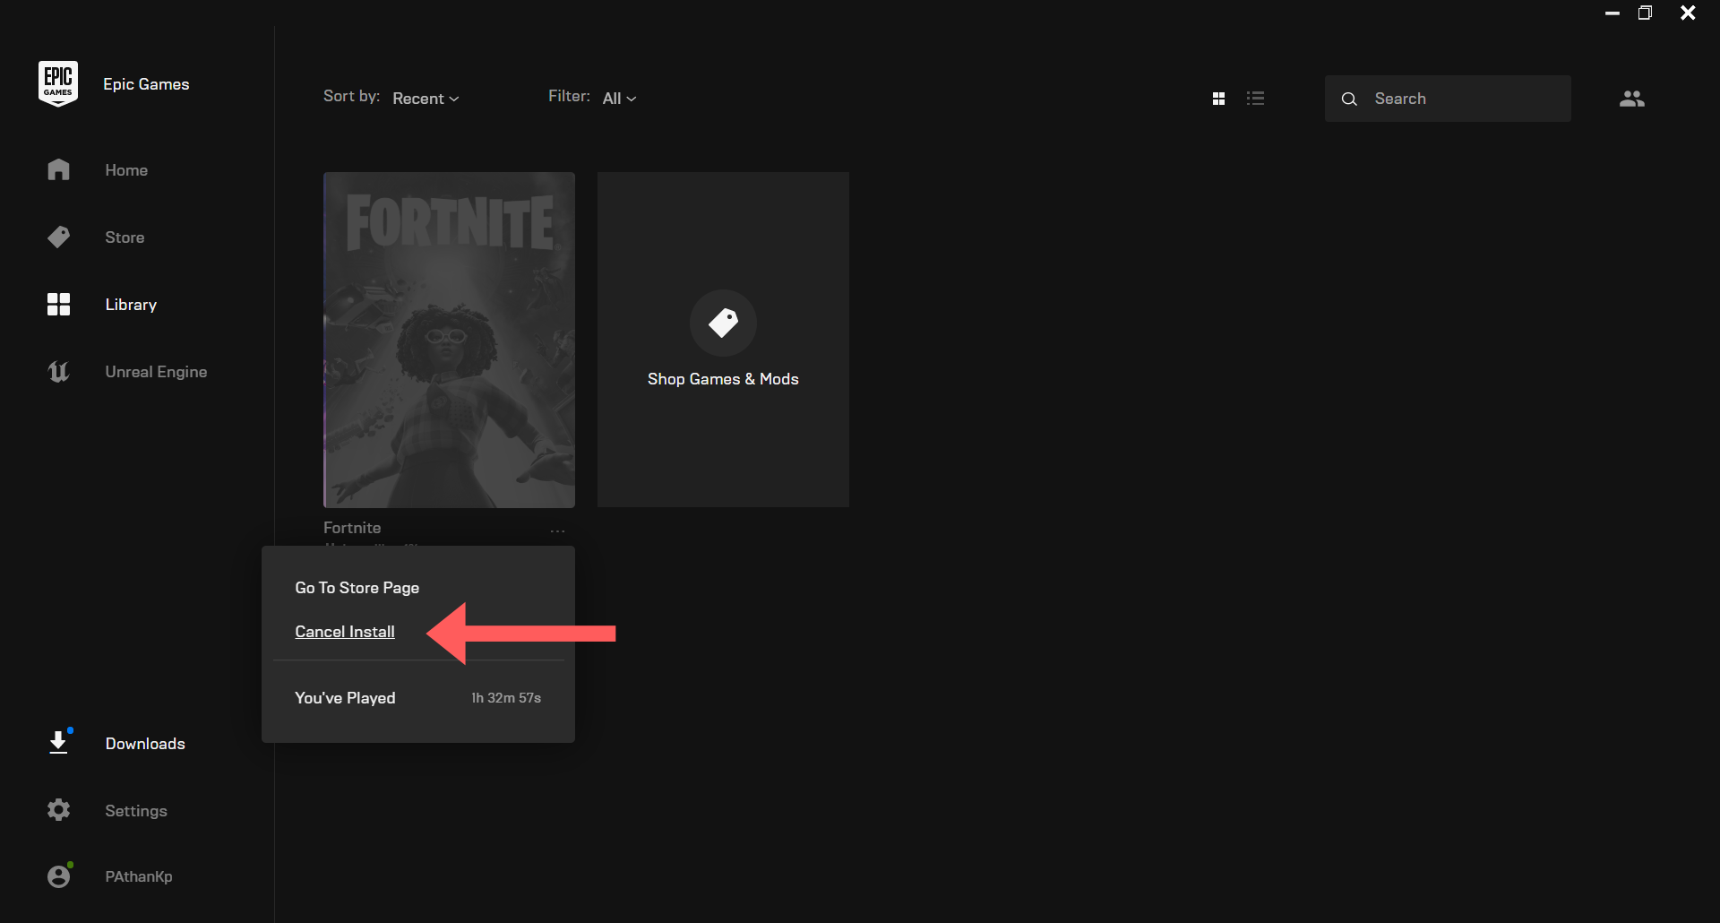This screenshot has height=923, width=1720.
Task: Switch library to list view
Action: click(1256, 98)
